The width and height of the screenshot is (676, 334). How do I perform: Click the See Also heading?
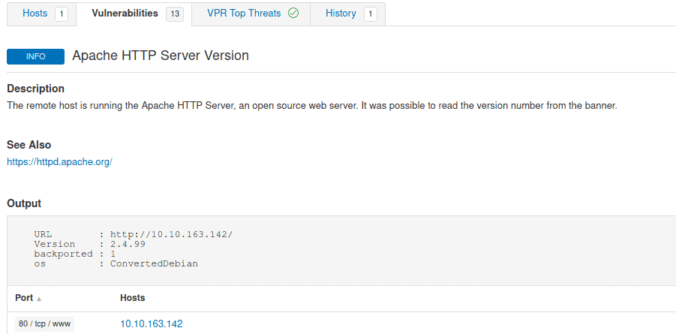pyautogui.click(x=29, y=145)
